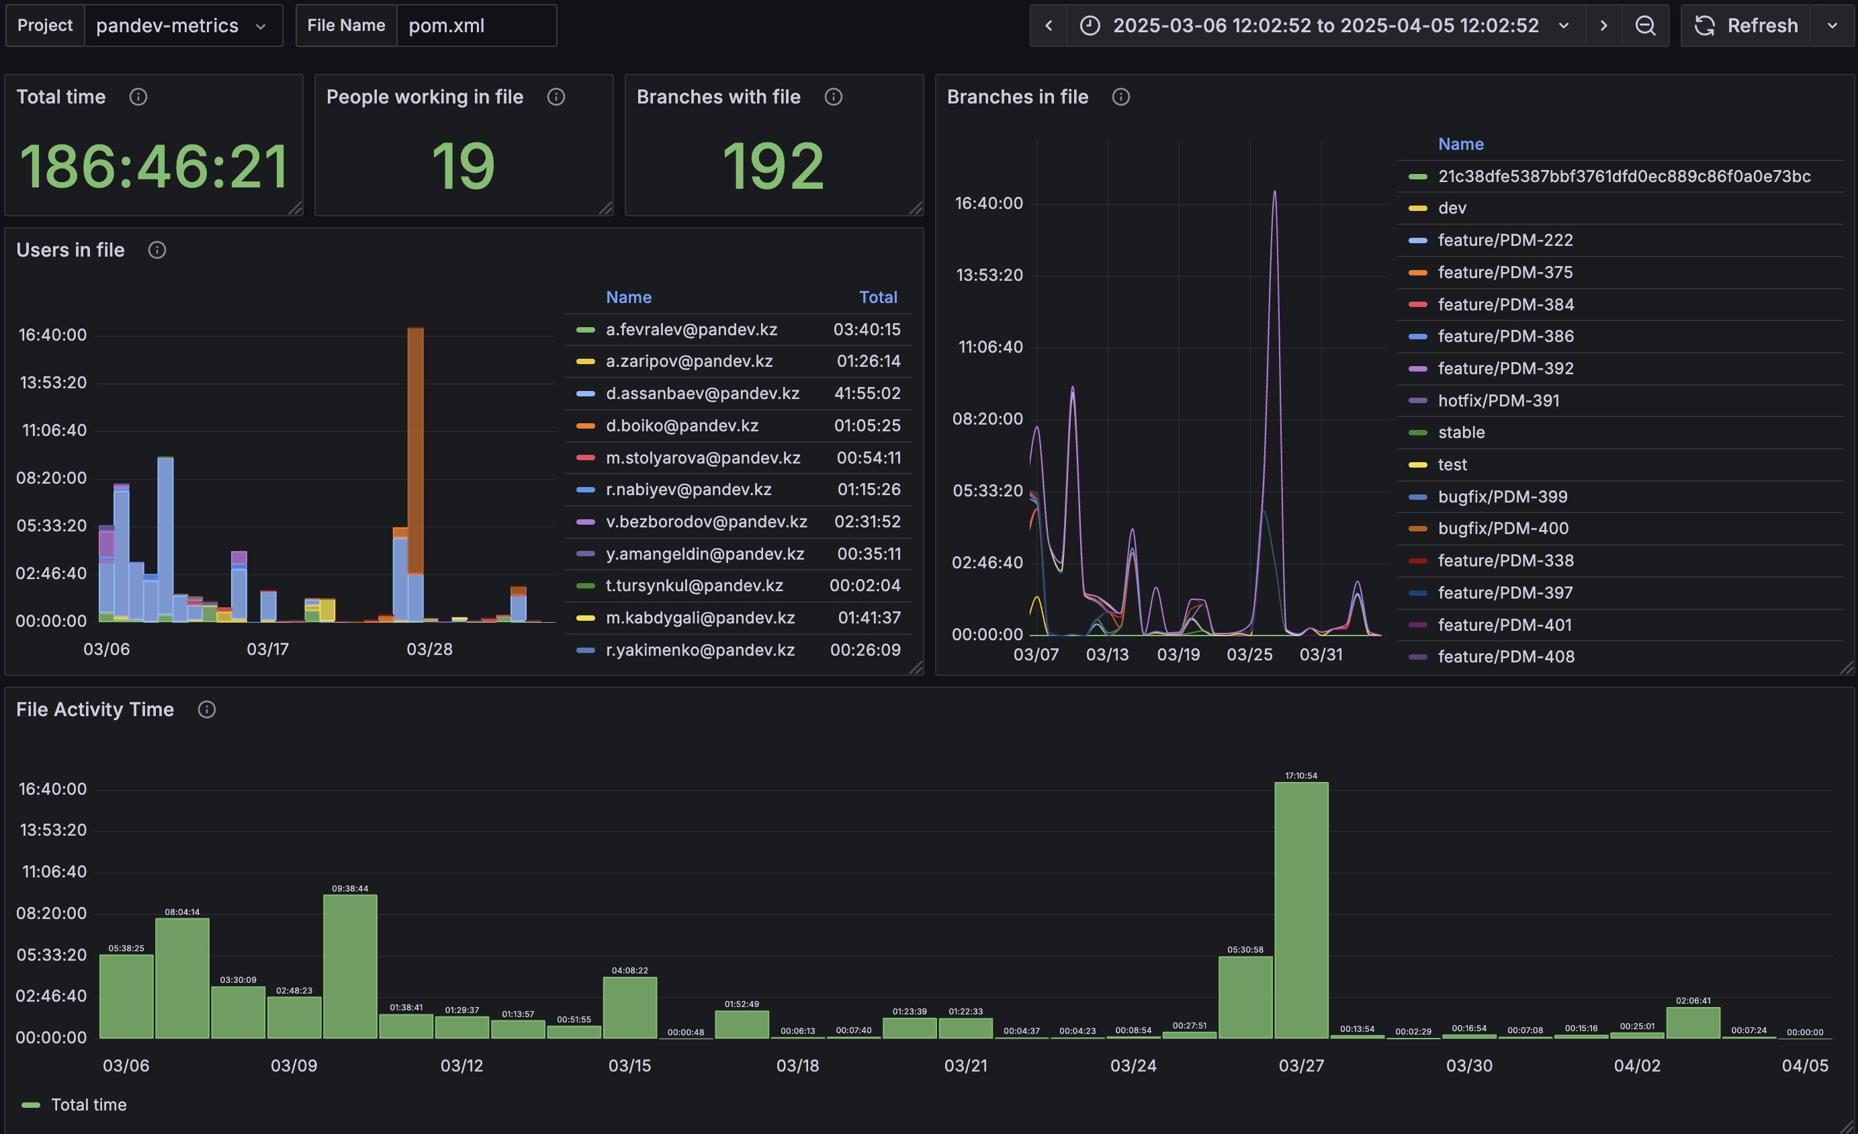
Task: Click info icon next to Total time
Action: pos(138,97)
